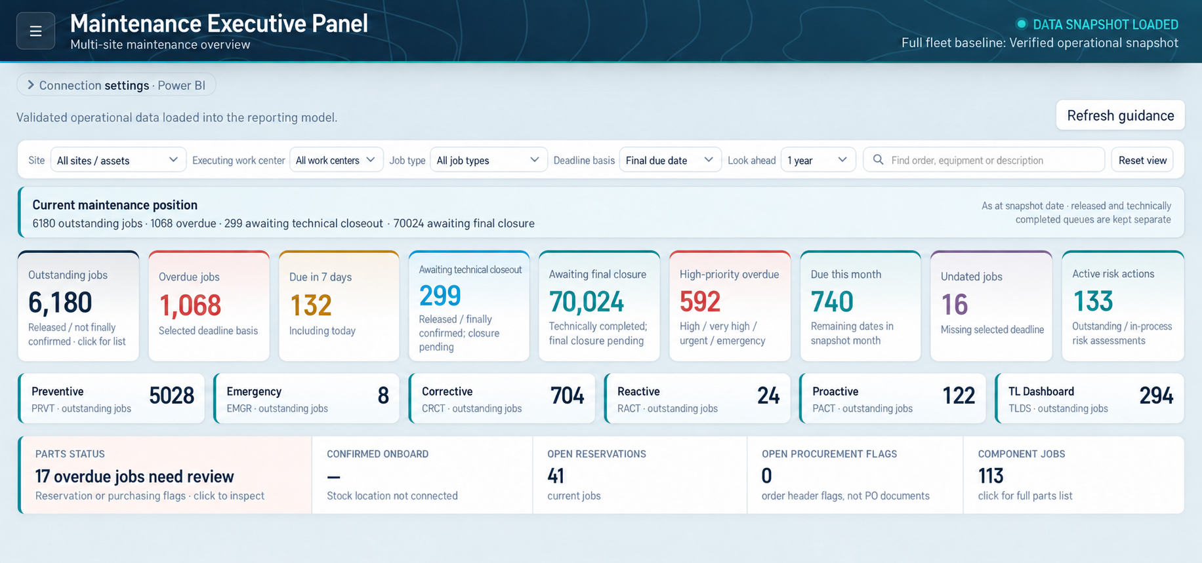Open the Job type dropdown
The image size is (1202, 563).
pyautogui.click(x=488, y=160)
